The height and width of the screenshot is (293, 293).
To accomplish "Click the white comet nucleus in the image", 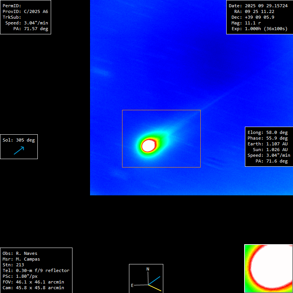I will tap(148, 145).
